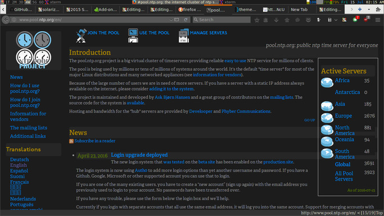Switch to workspace 1T in top bar
Screen dimensions: 384x216
(x=8, y=2)
